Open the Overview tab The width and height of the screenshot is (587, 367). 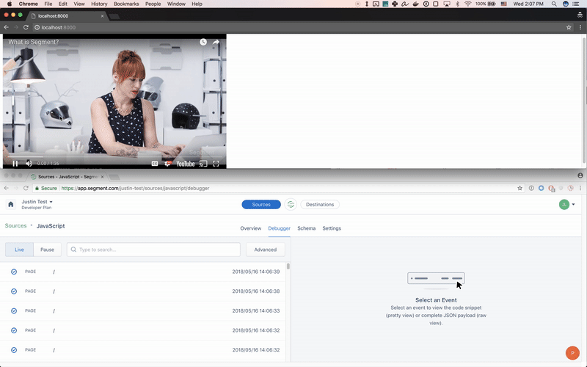point(250,228)
